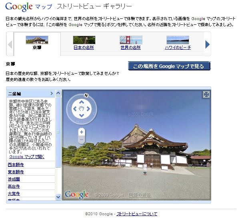This screenshot has height=218, width=240.
Task: Click the ©2010 Google footer text
Action: (x=99, y=214)
